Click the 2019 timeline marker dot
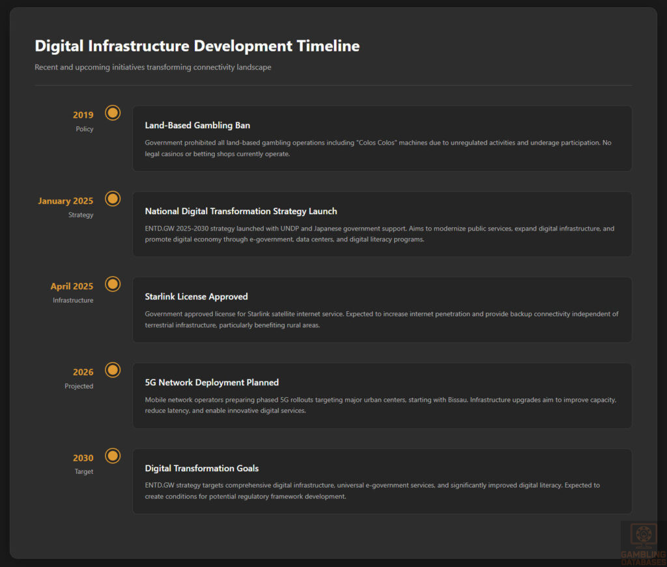The width and height of the screenshot is (667, 567). [112, 113]
